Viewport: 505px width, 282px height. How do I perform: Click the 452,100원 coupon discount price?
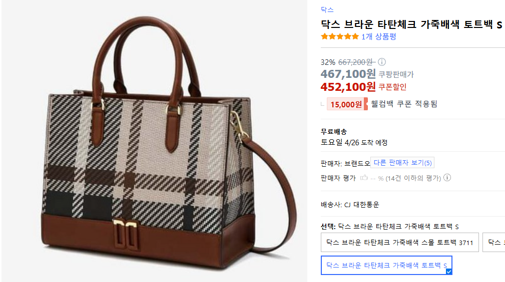(x=348, y=87)
